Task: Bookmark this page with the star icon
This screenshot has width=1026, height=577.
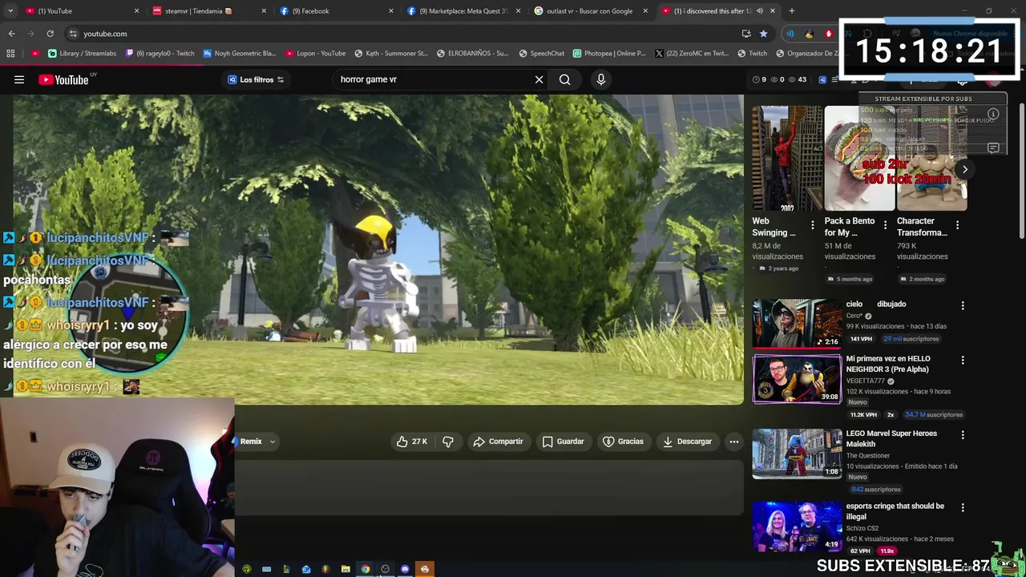Action: pyautogui.click(x=763, y=34)
